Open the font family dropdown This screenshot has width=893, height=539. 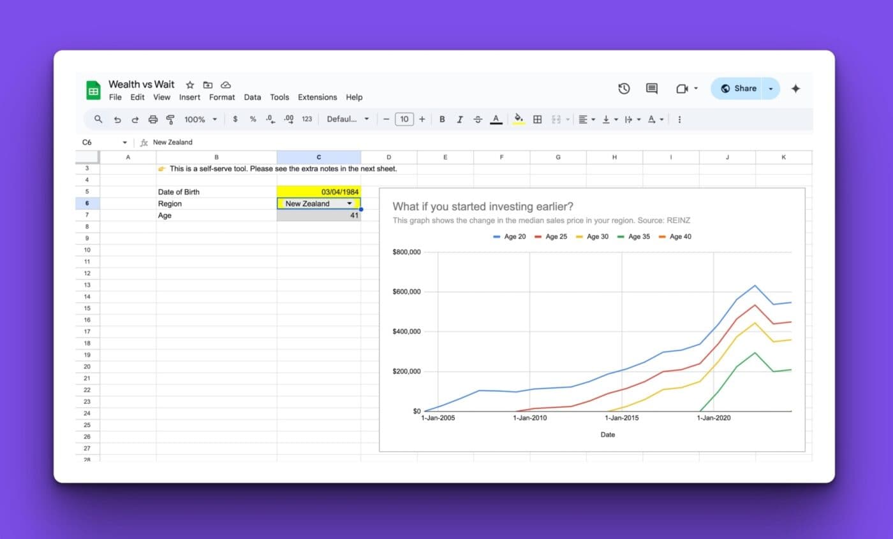[x=348, y=119]
